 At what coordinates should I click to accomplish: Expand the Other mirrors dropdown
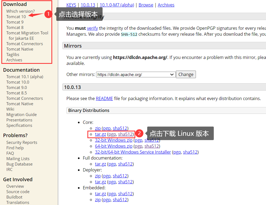pos(136,75)
